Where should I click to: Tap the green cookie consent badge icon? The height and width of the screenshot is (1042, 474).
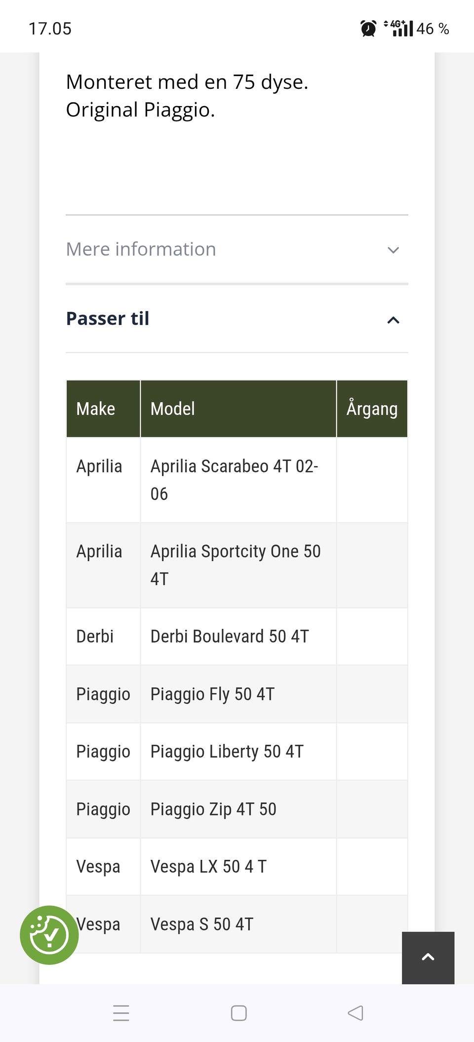pos(49,935)
